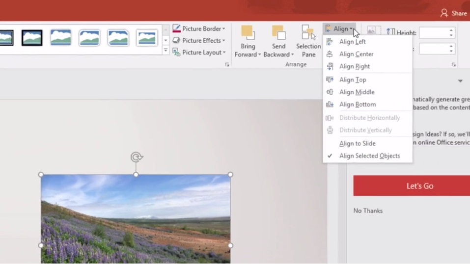Increase the Height spinner value

point(451,30)
